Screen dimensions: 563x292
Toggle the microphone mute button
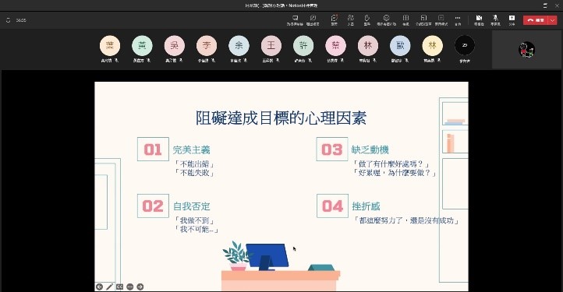coord(495,20)
